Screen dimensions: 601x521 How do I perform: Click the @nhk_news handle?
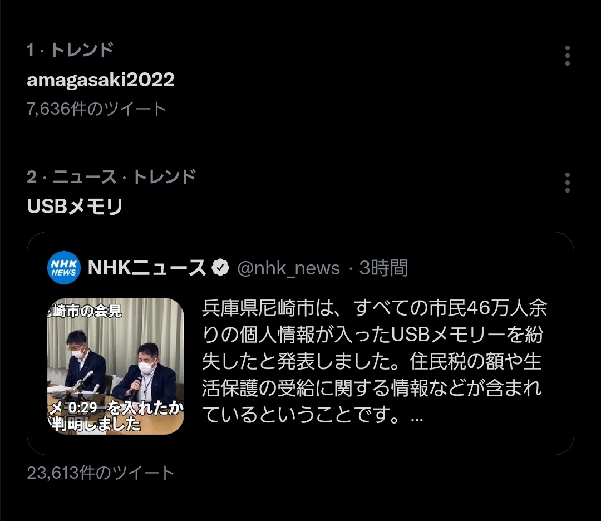[288, 268]
